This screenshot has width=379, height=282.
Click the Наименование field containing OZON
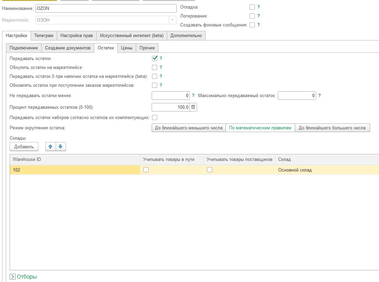106,9
